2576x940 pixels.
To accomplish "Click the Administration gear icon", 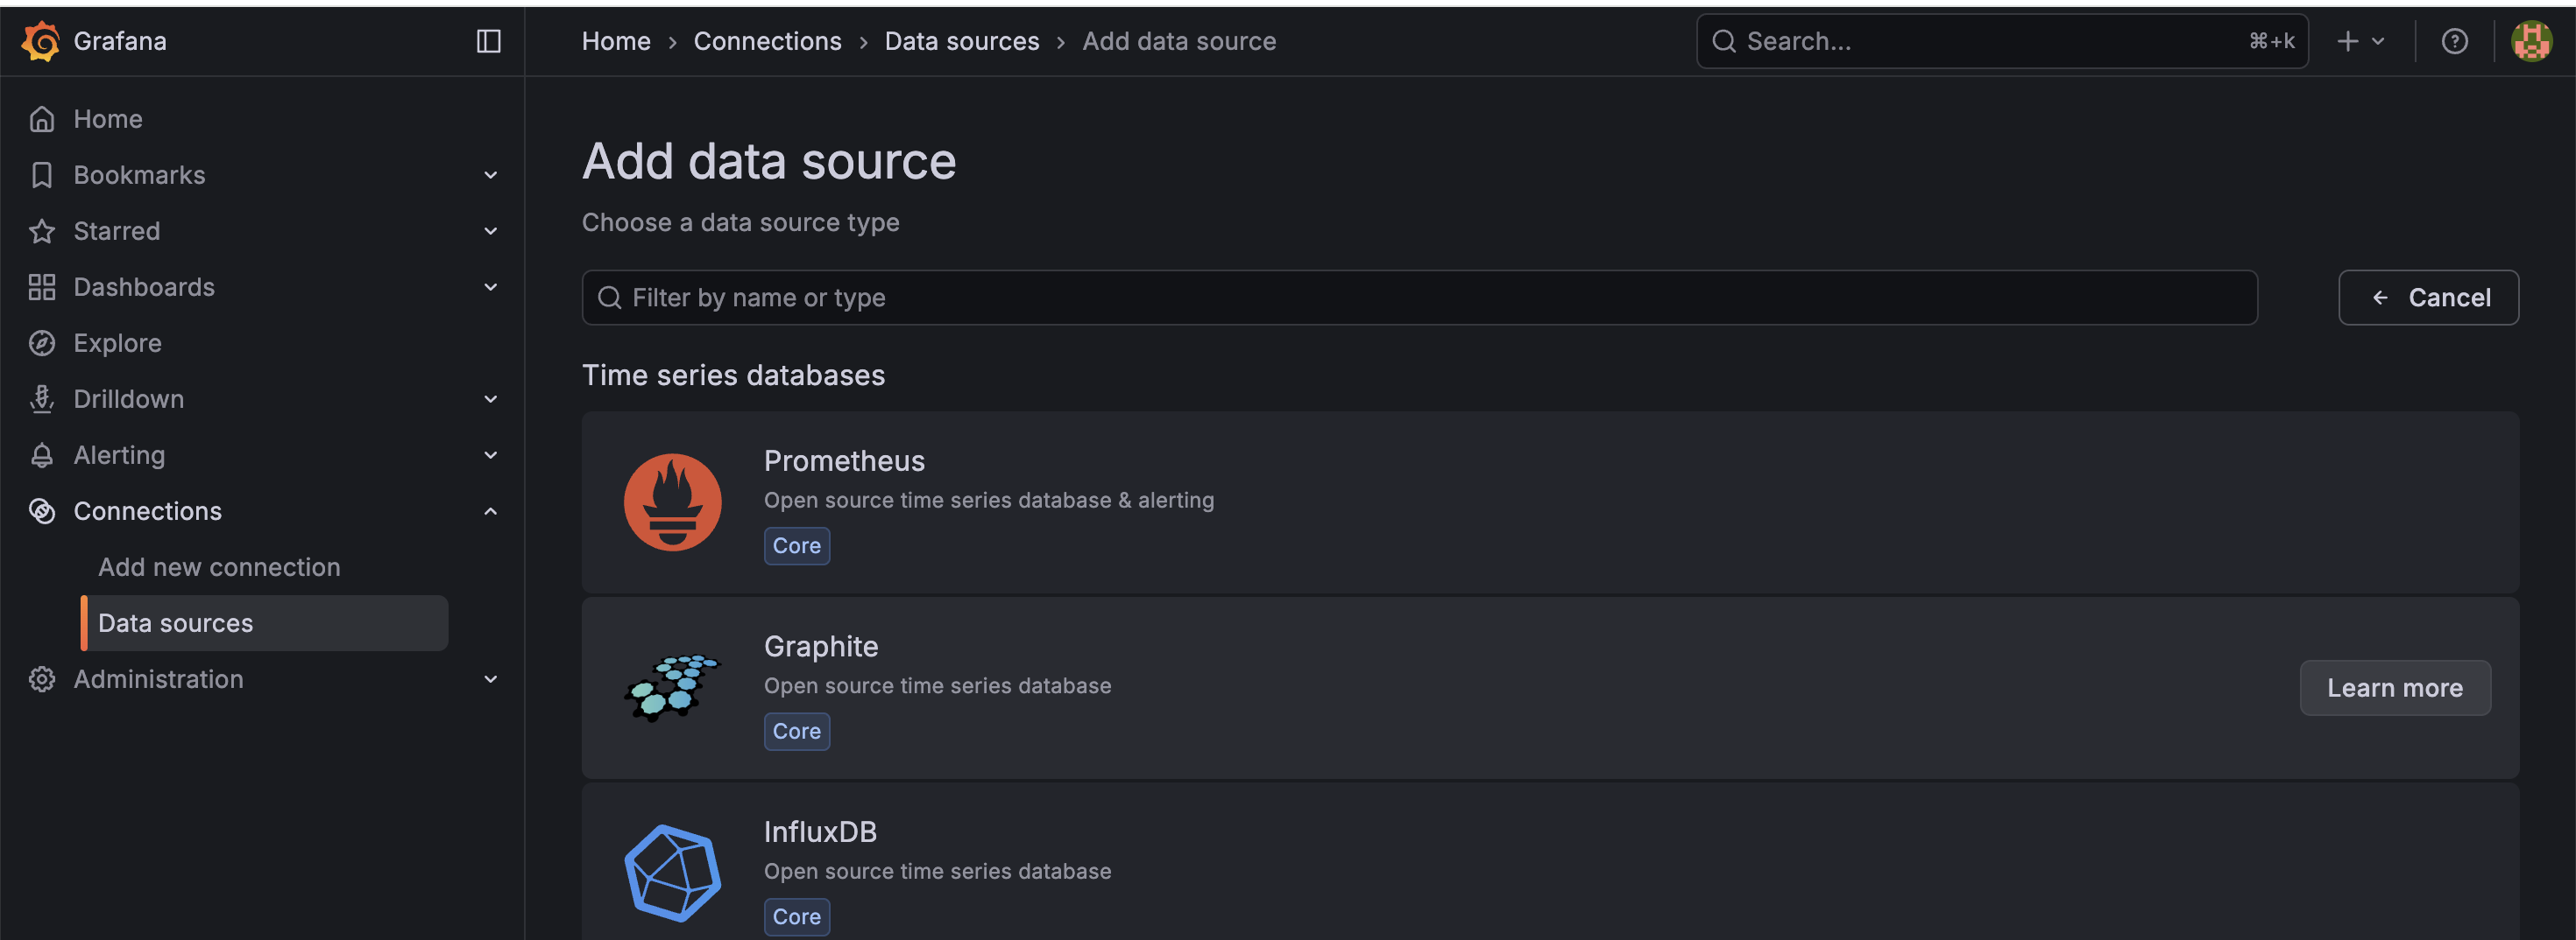I will pyautogui.click(x=41, y=678).
